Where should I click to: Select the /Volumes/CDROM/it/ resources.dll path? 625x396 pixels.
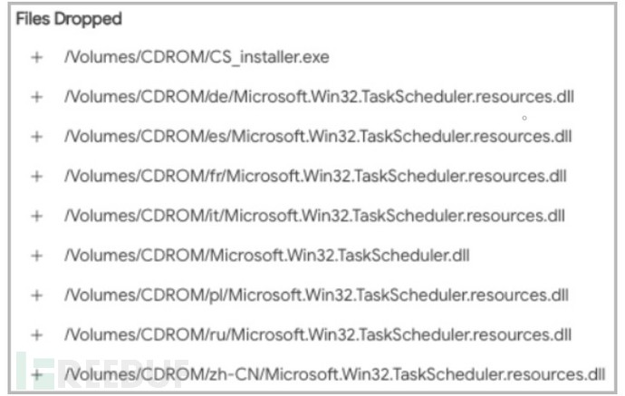coord(314,216)
